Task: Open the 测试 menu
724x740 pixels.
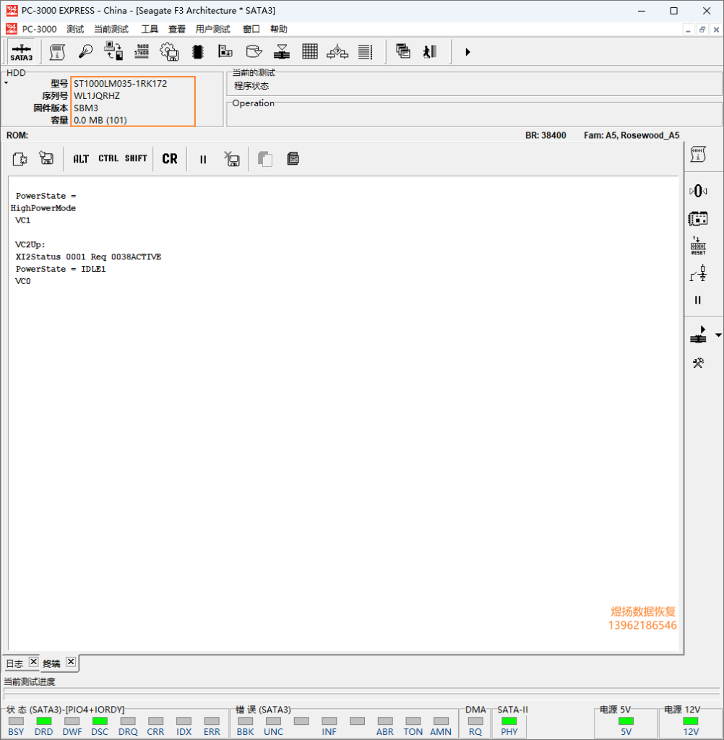Action: 75,29
